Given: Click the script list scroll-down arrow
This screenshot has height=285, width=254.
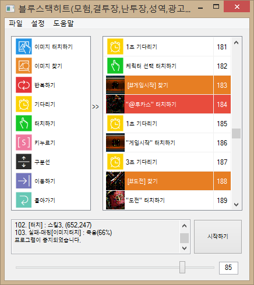Looking at the screenshot, I should 236,204.
